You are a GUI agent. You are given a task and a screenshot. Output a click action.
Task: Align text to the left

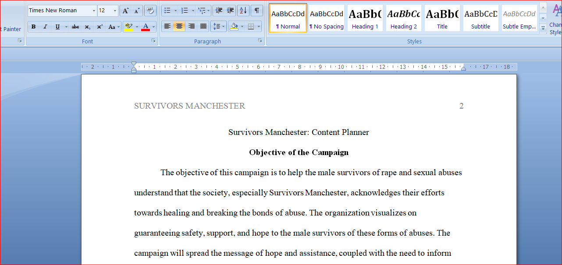point(167,27)
